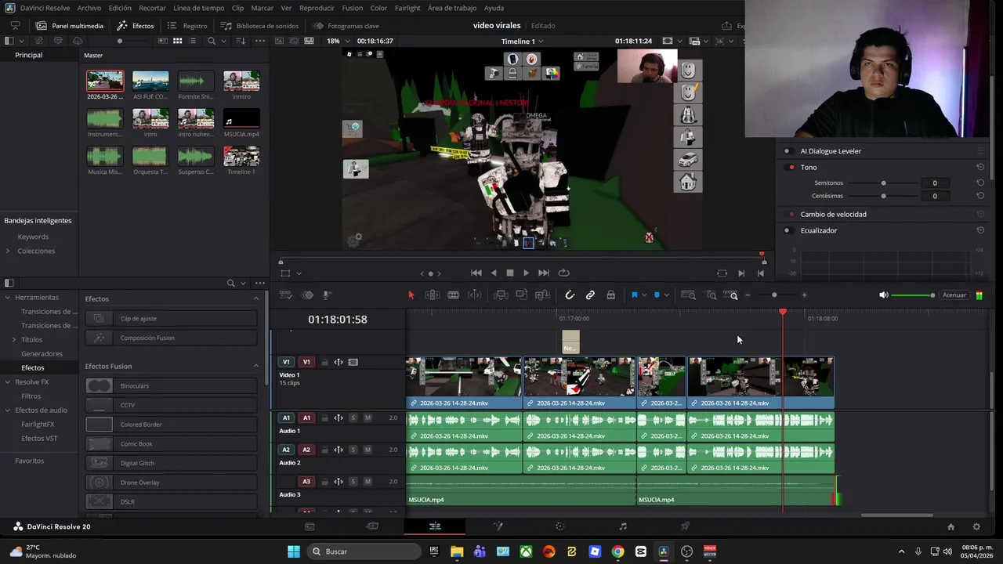
Task: Jump to last frame button
Action: tap(543, 273)
